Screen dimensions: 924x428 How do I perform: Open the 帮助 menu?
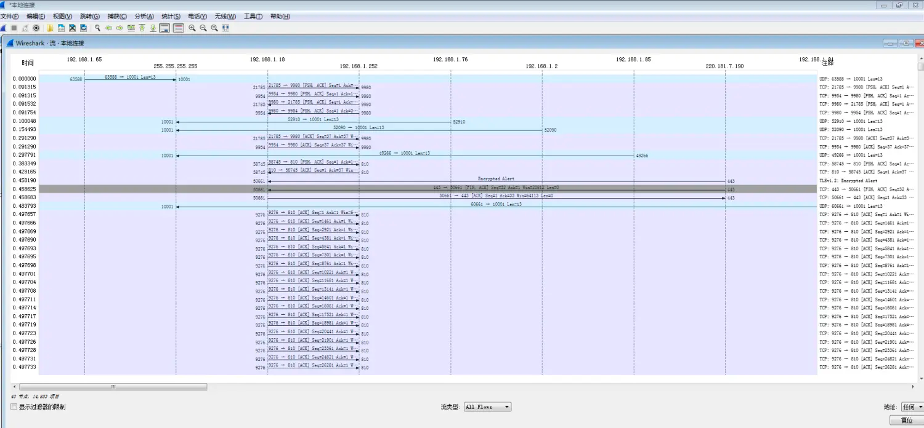(x=280, y=16)
